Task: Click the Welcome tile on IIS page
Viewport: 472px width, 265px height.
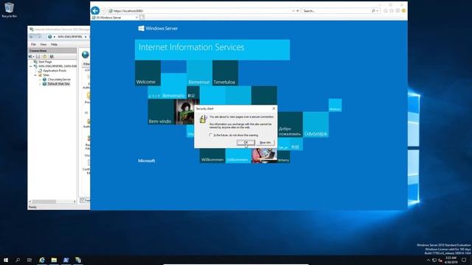Action: point(147,73)
